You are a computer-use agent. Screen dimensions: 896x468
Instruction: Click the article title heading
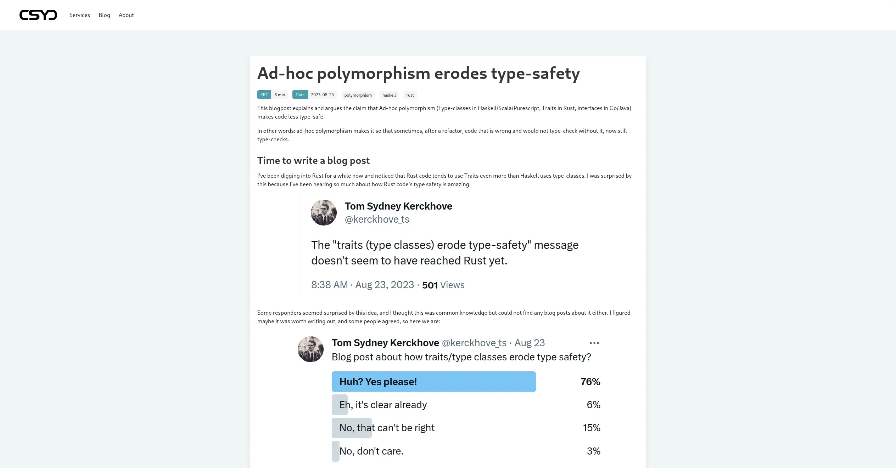pyautogui.click(x=419, y=73)
